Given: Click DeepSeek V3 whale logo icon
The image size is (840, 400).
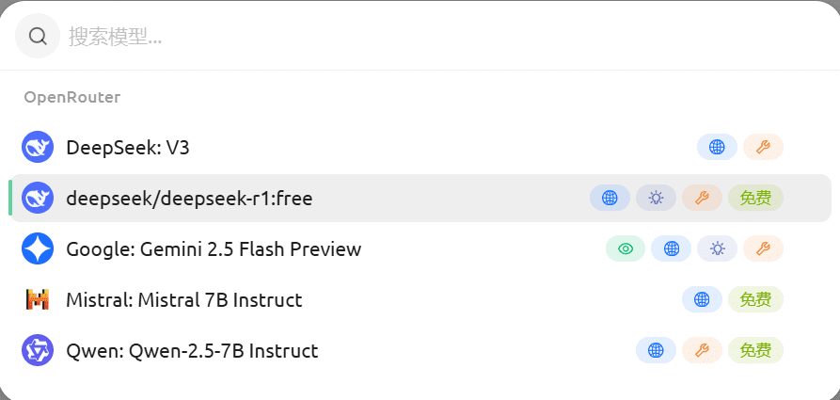Looking at the screenshot, I should 38,147.
